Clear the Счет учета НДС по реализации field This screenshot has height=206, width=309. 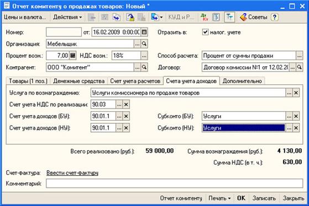click(126, 104)
